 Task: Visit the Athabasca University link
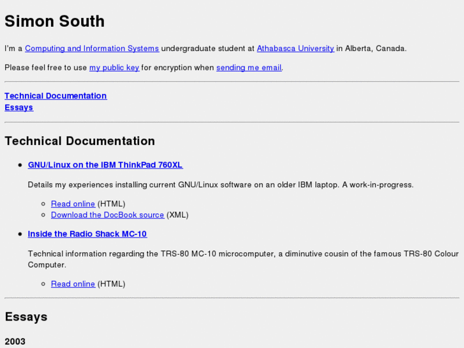tap(296, 49)
